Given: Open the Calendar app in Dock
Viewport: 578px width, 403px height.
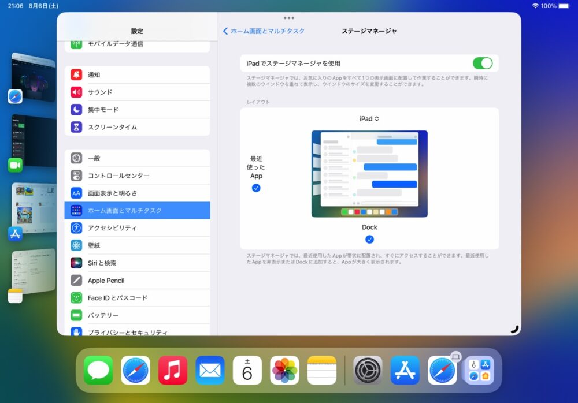Looking at the screenshot, I should (247, 370).
